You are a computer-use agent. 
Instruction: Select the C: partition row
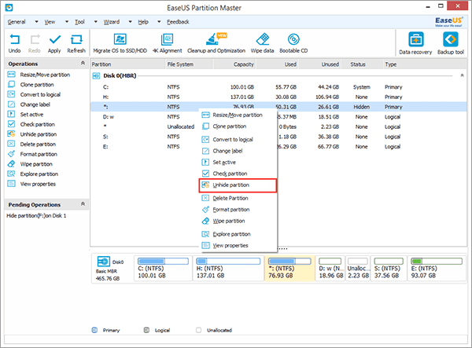pos(278,87)
